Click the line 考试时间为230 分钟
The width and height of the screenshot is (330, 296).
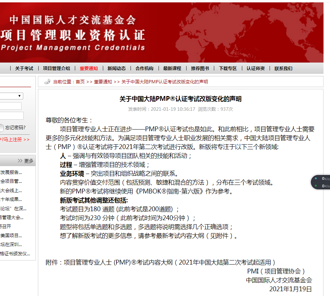click(128, 218)
